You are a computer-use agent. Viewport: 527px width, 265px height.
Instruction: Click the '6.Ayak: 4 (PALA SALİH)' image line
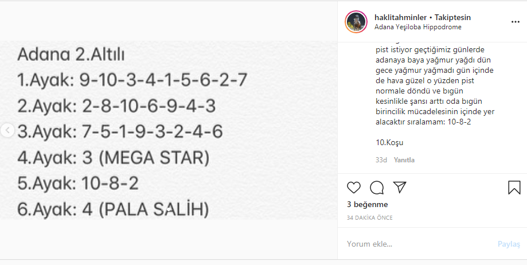coord(112,209)
